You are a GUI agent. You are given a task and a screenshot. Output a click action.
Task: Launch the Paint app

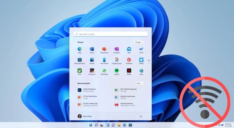[x=141, y=72]
